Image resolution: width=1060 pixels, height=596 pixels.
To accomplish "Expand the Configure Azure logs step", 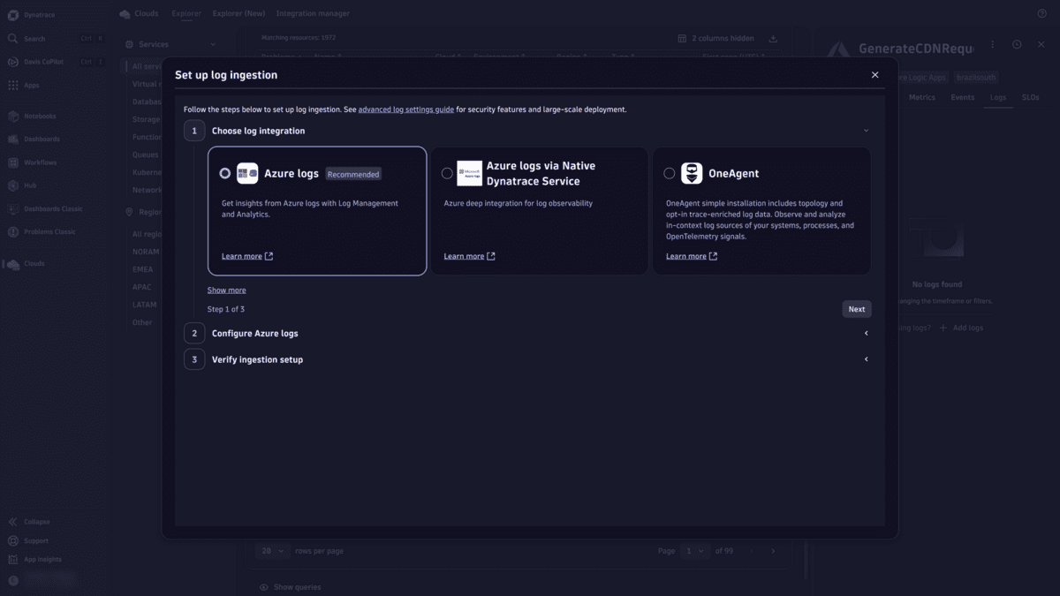I will [866, 333].
